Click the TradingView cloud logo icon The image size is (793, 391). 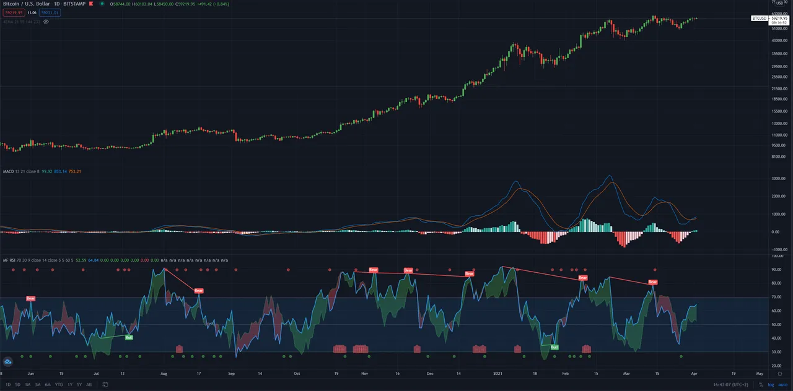(x=8, y=361)
